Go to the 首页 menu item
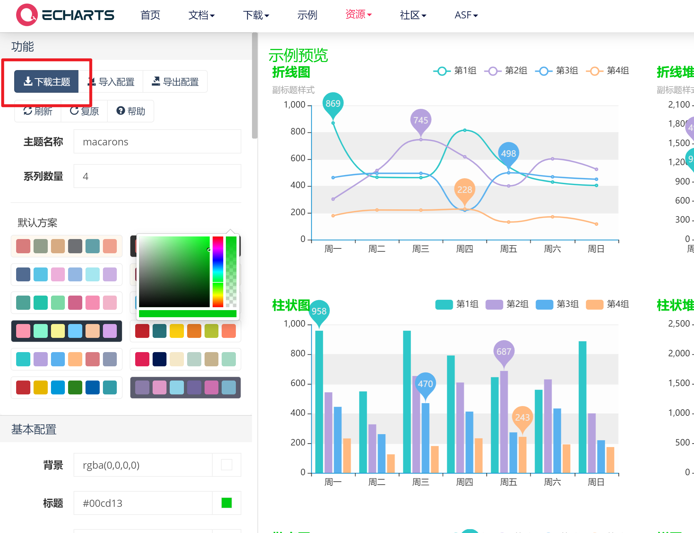Image resolution: width=694 pixels, height=533 pixels. [150, 15]
